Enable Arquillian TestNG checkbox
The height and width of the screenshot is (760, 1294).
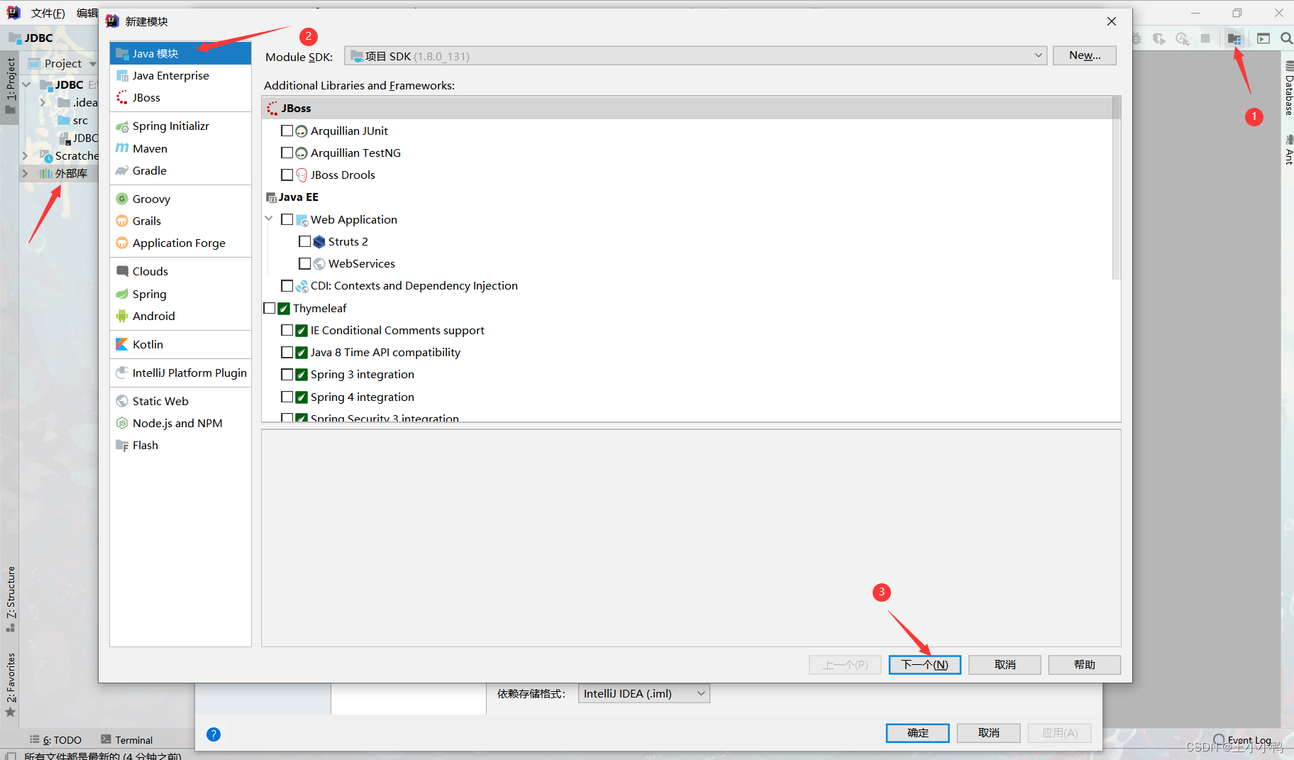(x=287, y=153)
